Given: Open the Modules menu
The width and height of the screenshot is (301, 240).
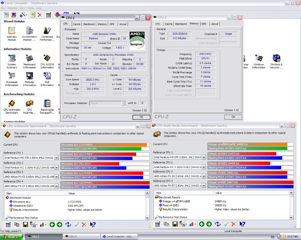Looking at the screenshot, I should [x=12, y=8].
